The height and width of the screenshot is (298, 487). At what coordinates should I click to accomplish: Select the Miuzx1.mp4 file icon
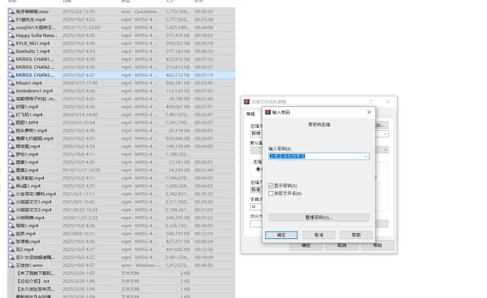point(11,83)
